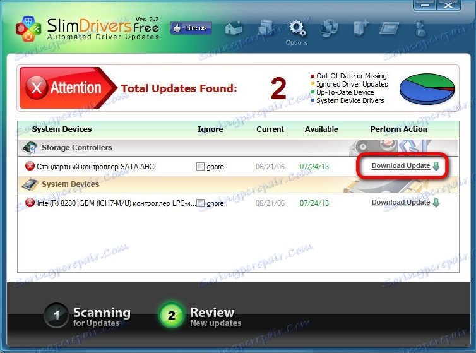Open the Options gear icon
Screen dimensions: 476x353
click(297, 28)
